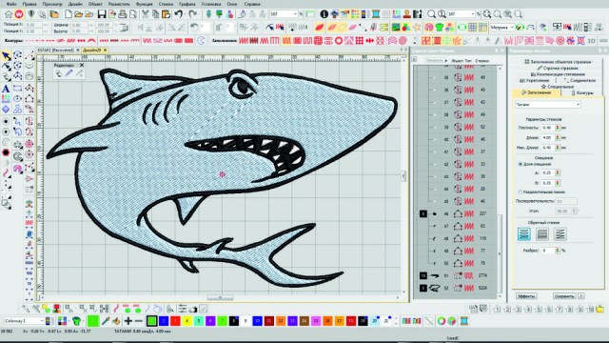Undo the last action with the undo arrow

pos(178,14)
